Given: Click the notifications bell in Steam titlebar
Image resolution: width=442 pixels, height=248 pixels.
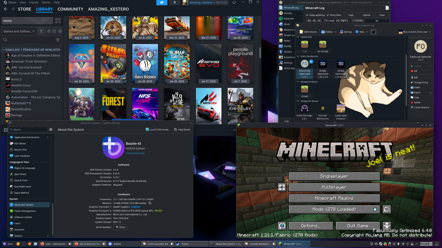Looking at the screenshot, I should [x=174, y=2].
